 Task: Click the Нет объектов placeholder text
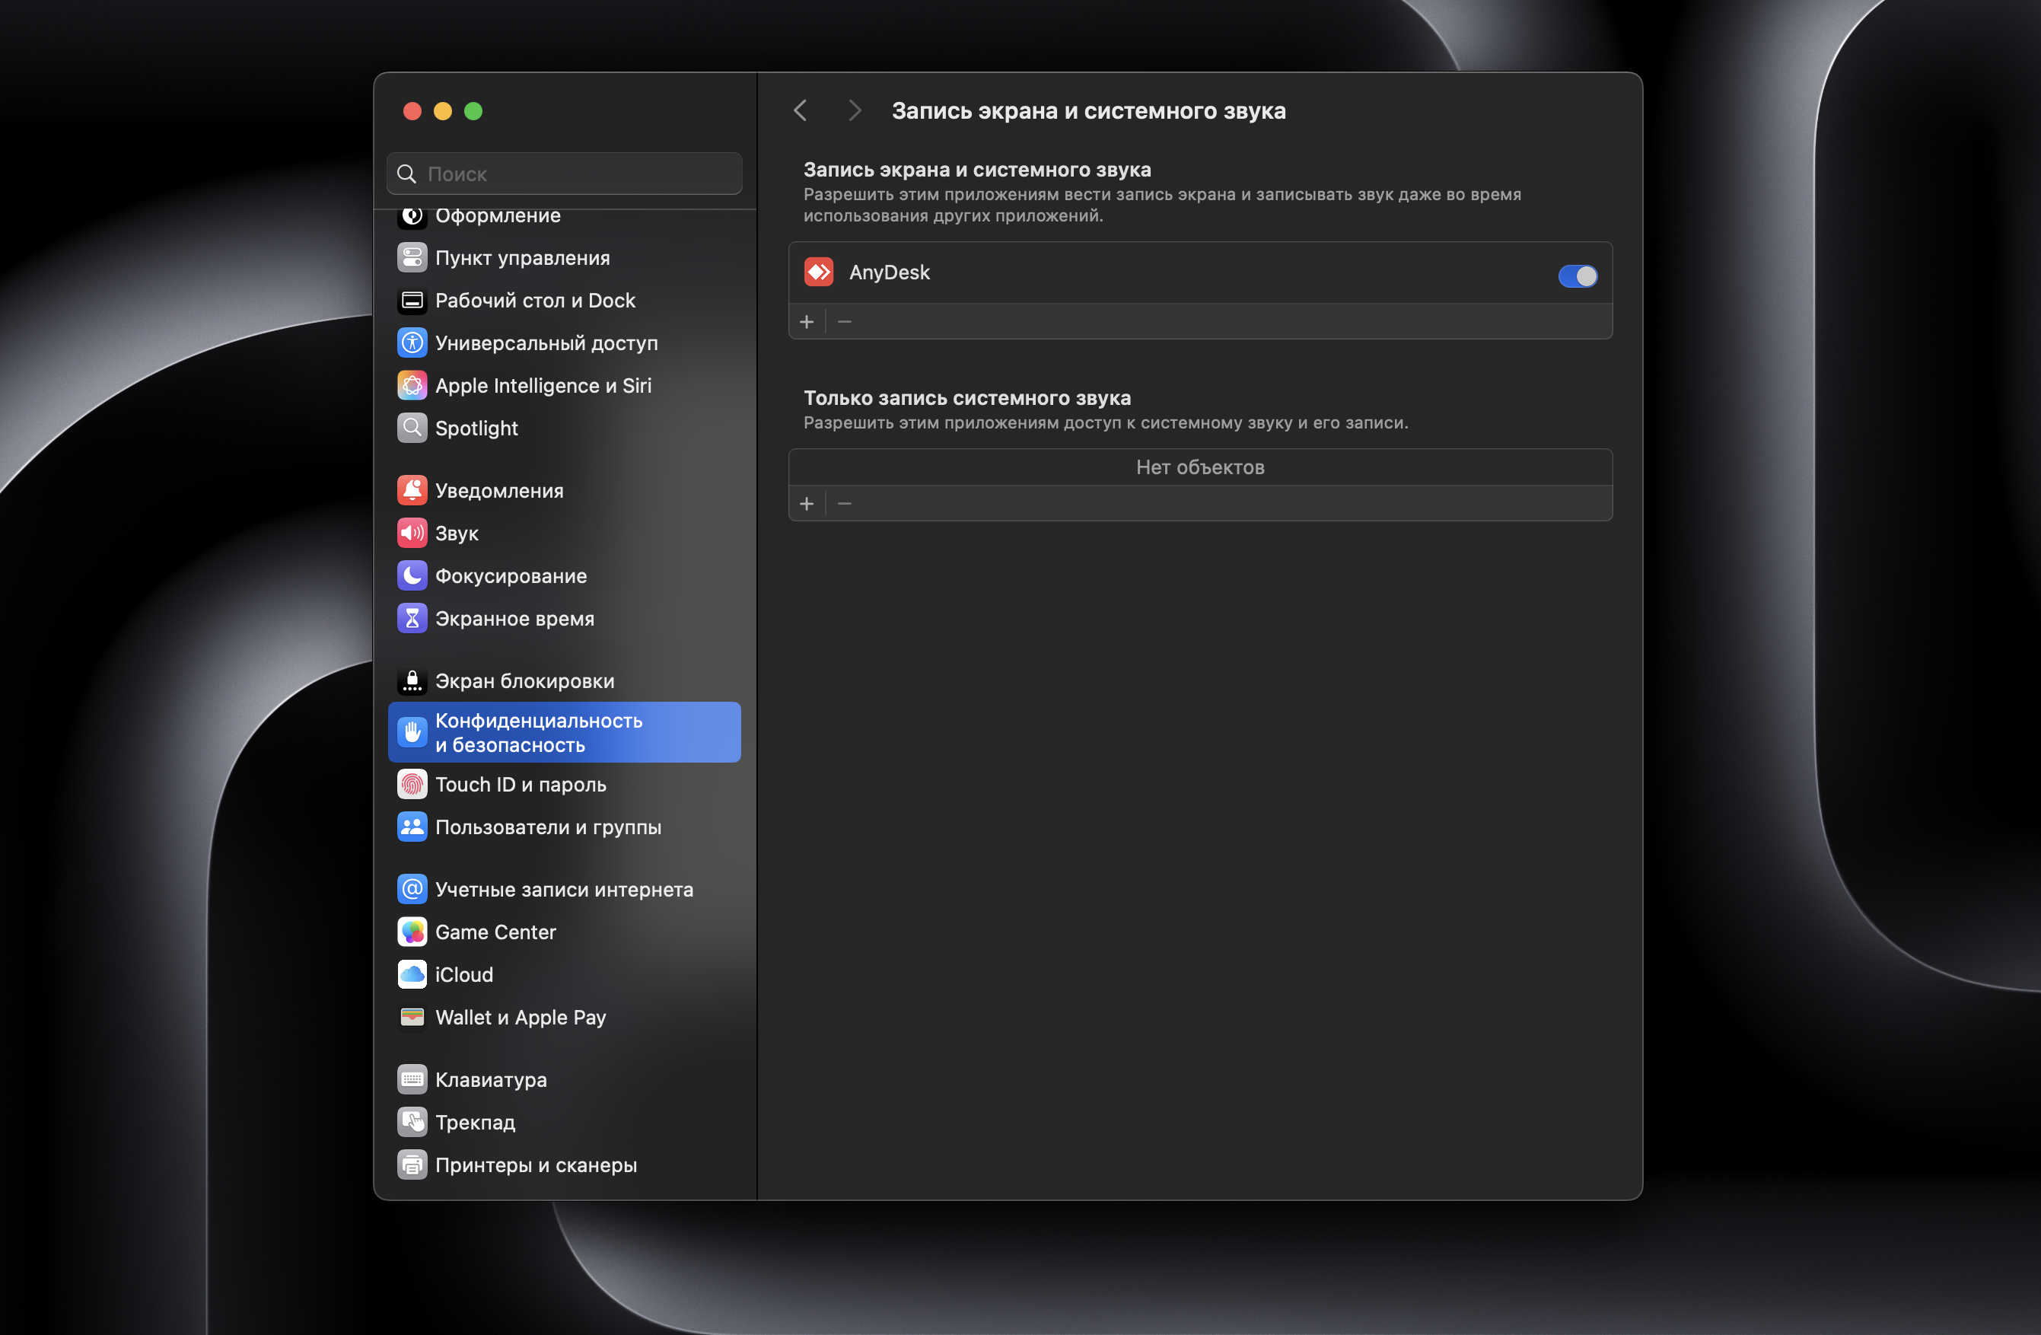click(x=1200, y=467)
